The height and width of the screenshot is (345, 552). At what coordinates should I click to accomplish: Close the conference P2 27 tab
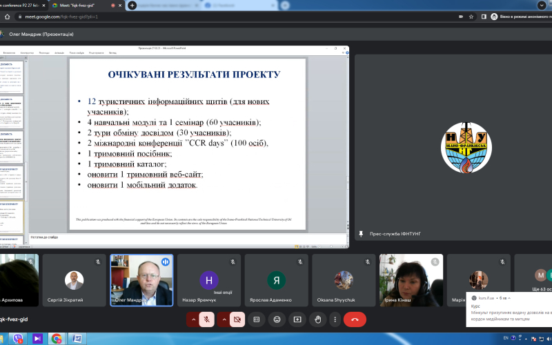click(43, 6)
